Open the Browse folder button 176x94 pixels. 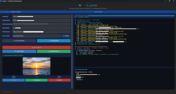coord(66,36)
